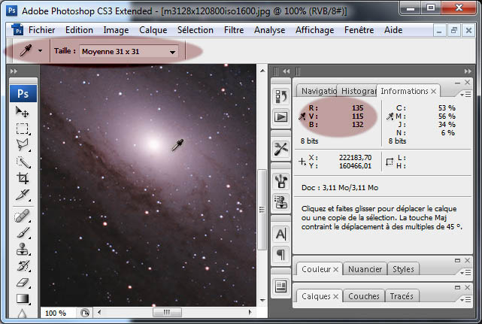Click the blue Ps logo atop toolbox
This screenshot has height=324, width=482.
23,93
